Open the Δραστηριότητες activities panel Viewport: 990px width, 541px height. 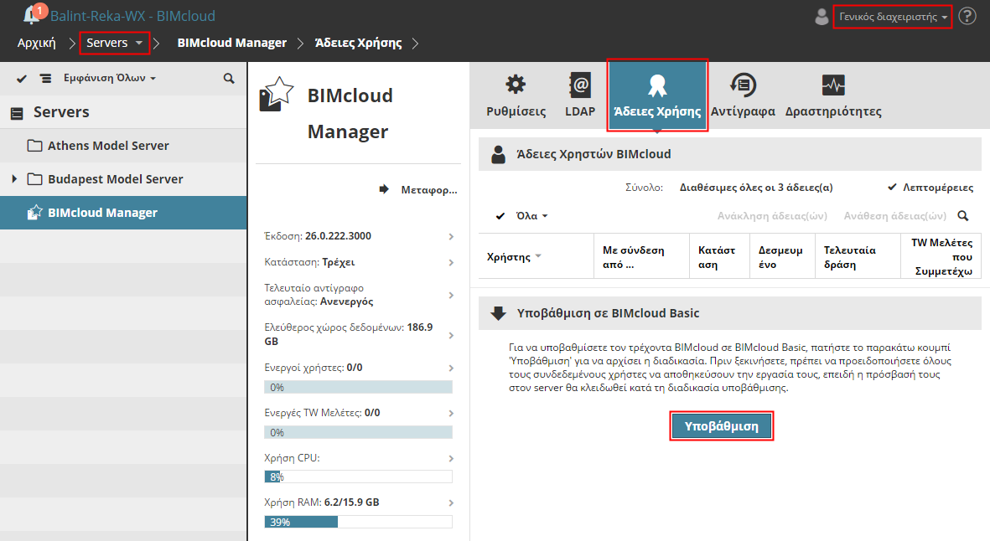click(x=833, y=94)
